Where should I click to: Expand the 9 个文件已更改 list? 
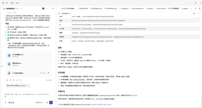pos(18,73)
